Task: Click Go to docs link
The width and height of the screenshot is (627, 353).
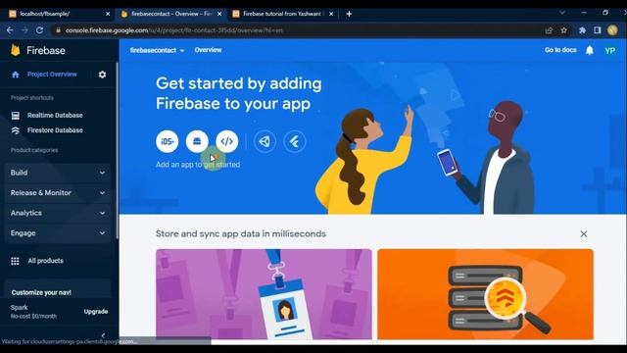Action: tap(560, 50)
